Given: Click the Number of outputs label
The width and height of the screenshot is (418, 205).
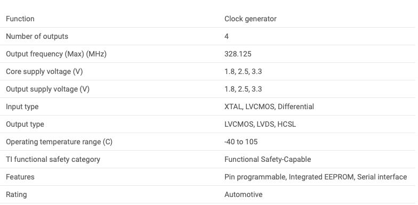Looking at the screenshot, I should tap(37, 36).
